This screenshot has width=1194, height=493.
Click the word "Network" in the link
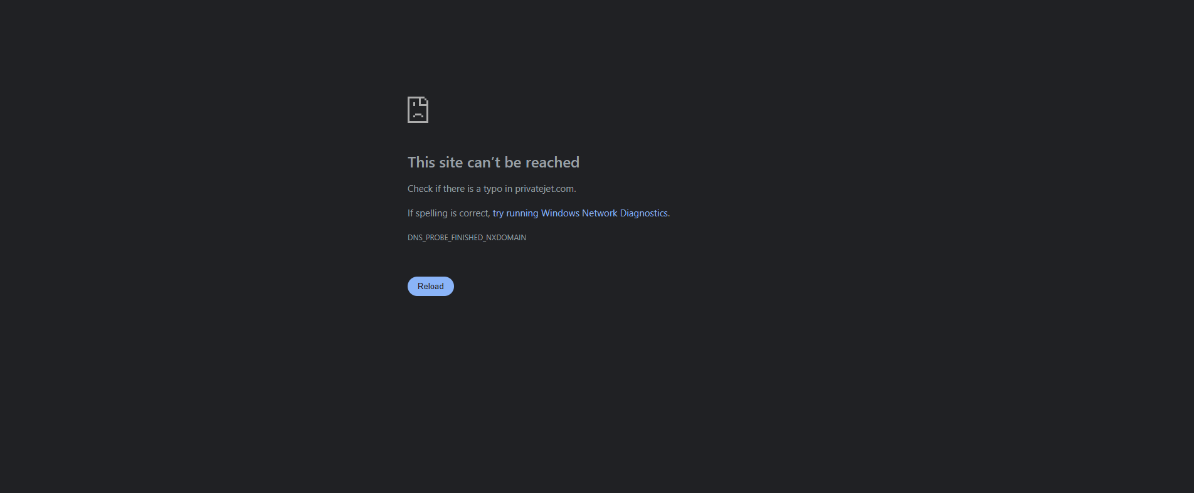600,213
